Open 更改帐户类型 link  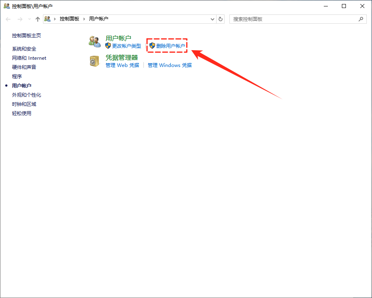126,46
